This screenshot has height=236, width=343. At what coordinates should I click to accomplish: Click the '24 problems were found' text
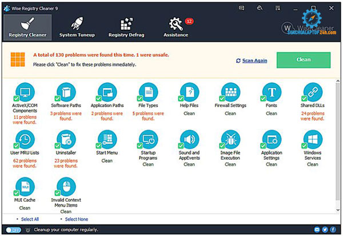tap(313, 116)
